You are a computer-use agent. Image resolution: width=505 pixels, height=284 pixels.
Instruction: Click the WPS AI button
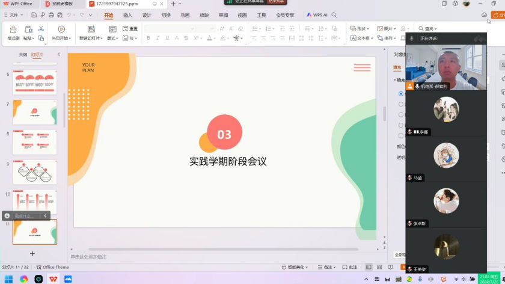pos(317,15)
